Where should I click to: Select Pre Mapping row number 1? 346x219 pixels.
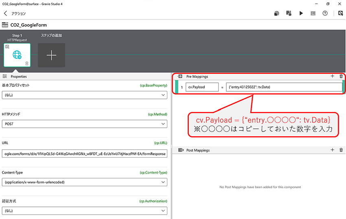click(x=182, y=87)
